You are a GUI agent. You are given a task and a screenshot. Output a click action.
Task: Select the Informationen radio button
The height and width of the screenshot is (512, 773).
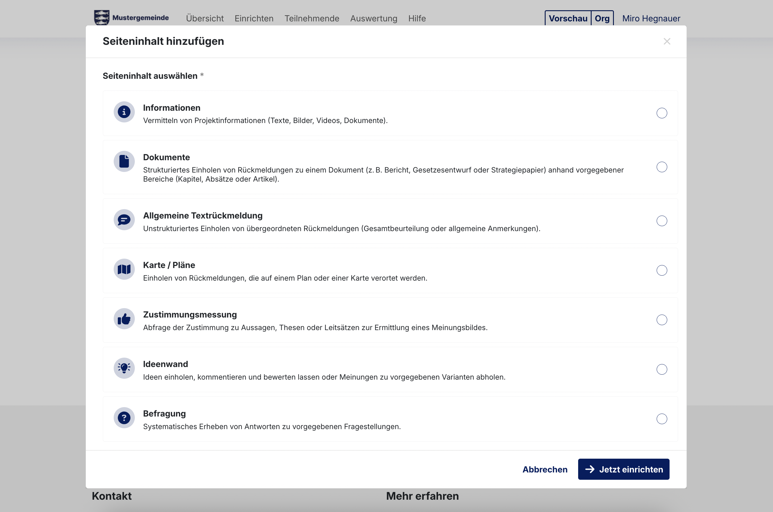(662, 113)
